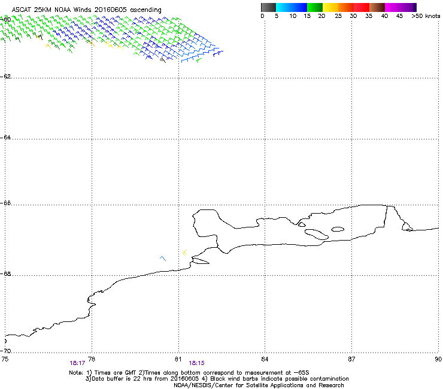Click the yellow 20-25 knots legend color
The height and width of the screenshot is (389, 443).
[x=330, y=7]
